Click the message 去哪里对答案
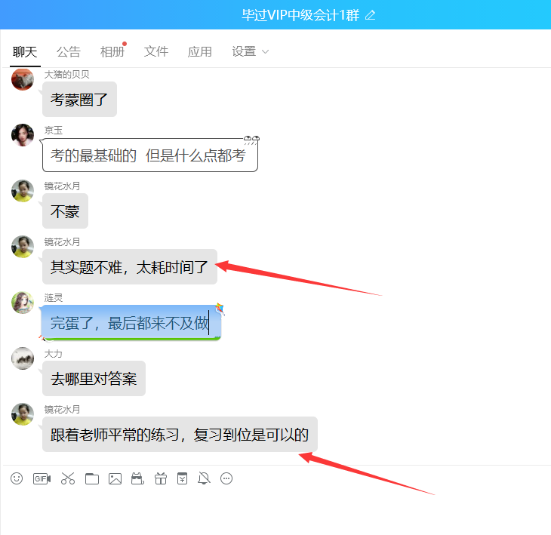Image resolution: width=551 pixels, height=535 pixels. click(x=94, y=379)
